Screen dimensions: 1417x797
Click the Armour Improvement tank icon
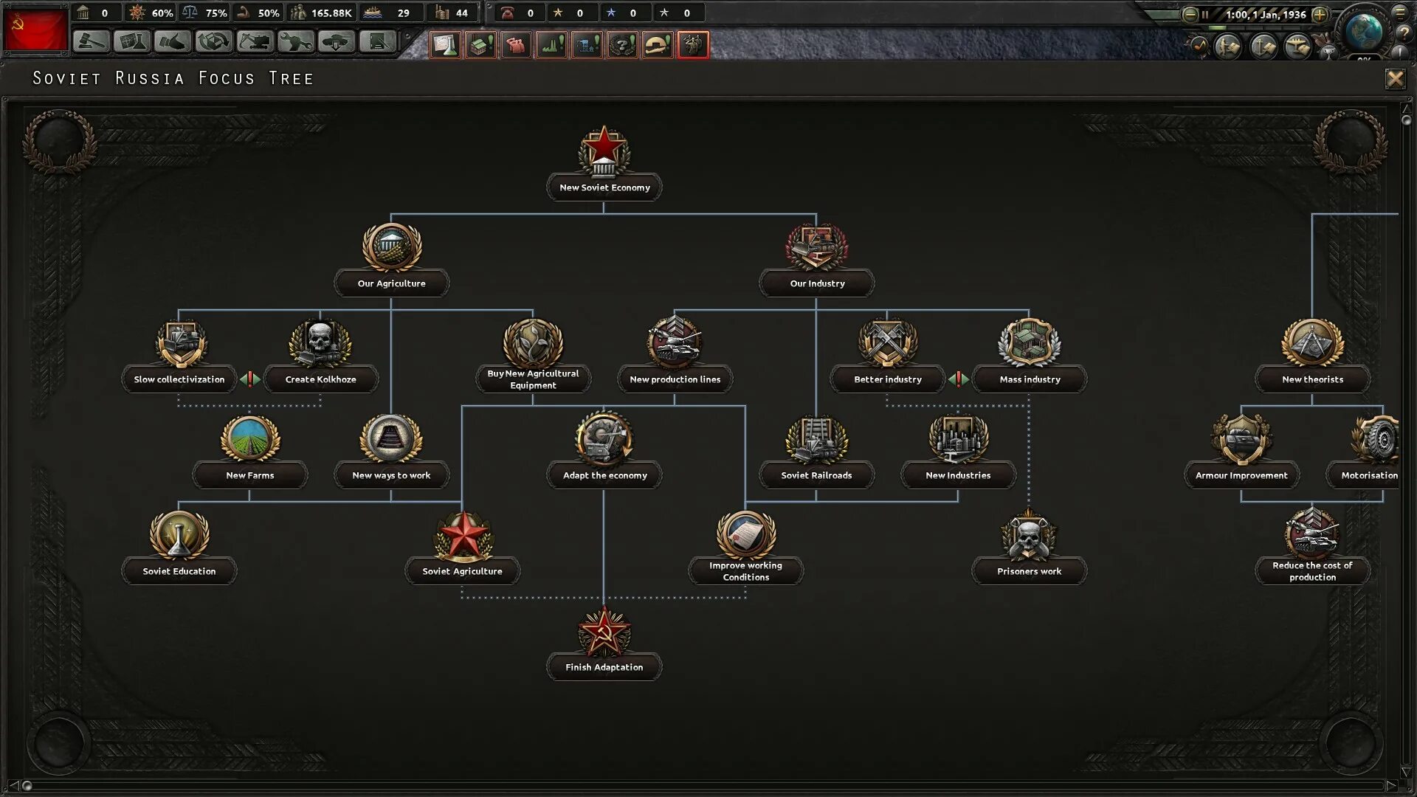[x=1241, y=438]
